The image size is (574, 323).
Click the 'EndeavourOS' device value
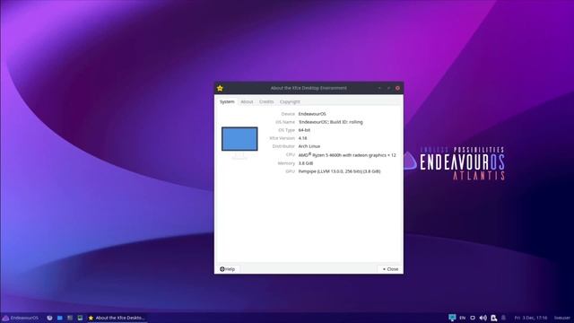point(312,114)
